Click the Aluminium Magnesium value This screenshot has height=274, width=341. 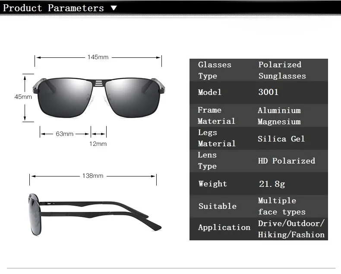279,116
